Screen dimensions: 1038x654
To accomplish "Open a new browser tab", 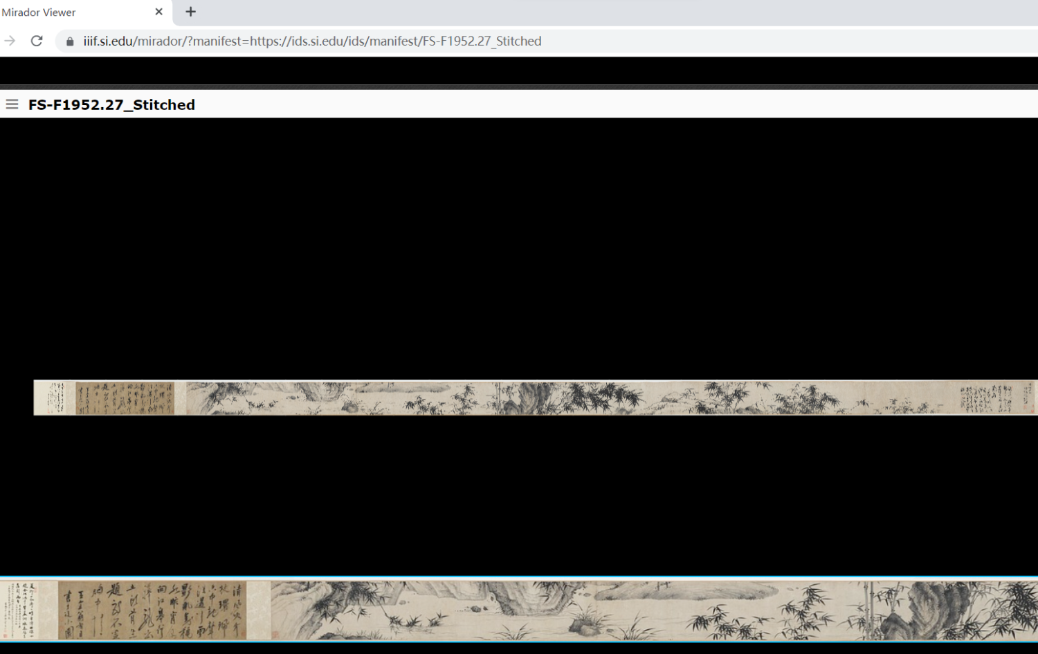I will click(x=190, y=12).
